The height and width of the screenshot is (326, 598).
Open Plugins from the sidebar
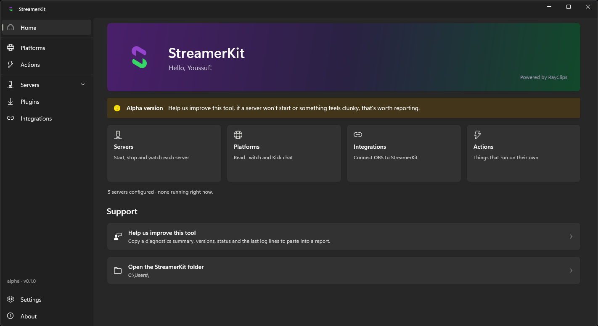[x=47, y=102]
